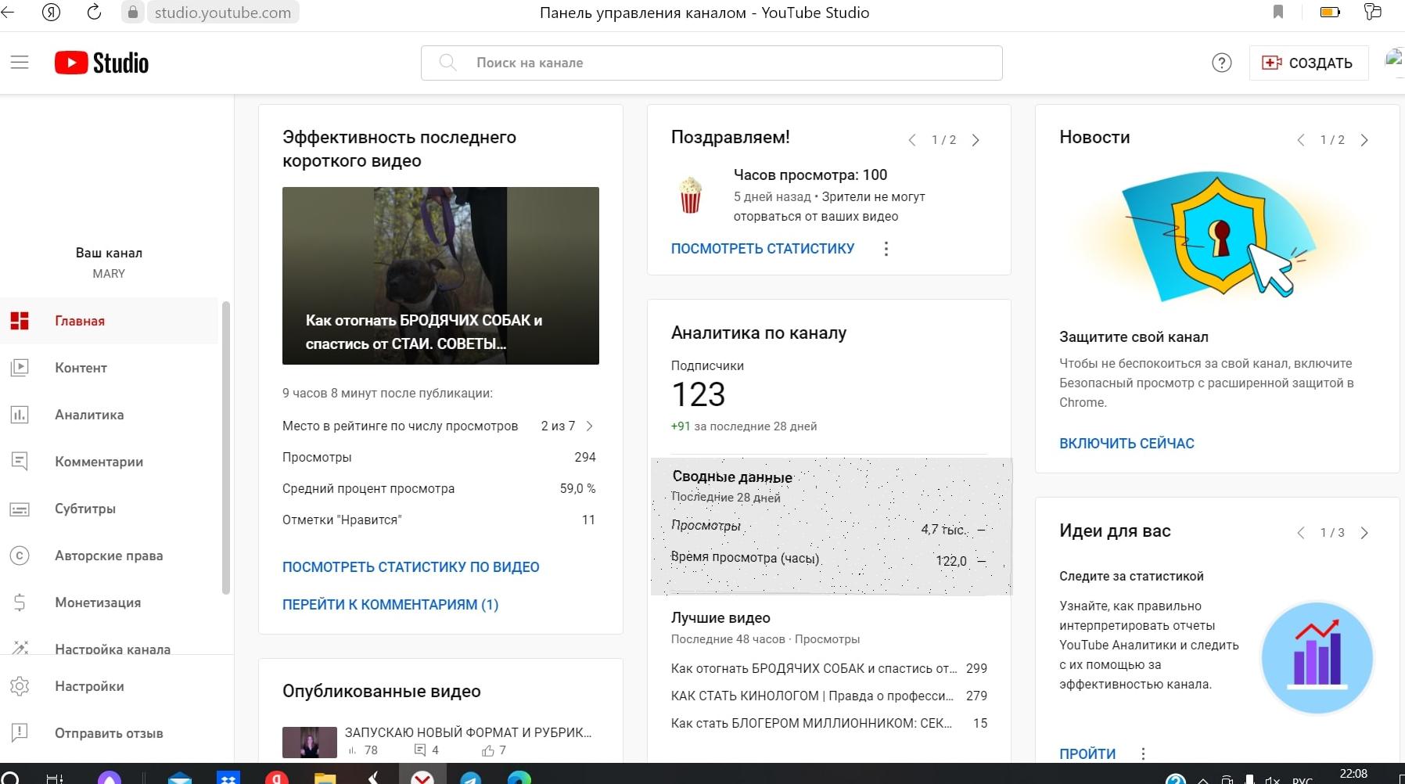The image size is (1405, 784).
Task: Click ПОСМОТРЕТЬ СТАТИСТИКУ link
Action: click(x=763, y=249)
